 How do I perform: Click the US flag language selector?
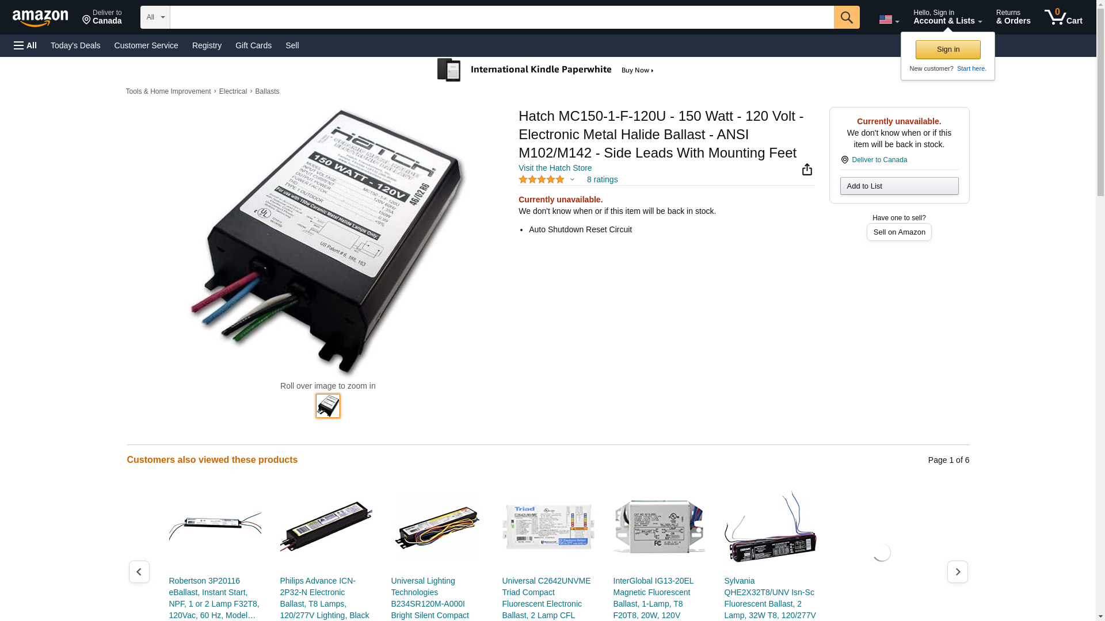[889, 20]
